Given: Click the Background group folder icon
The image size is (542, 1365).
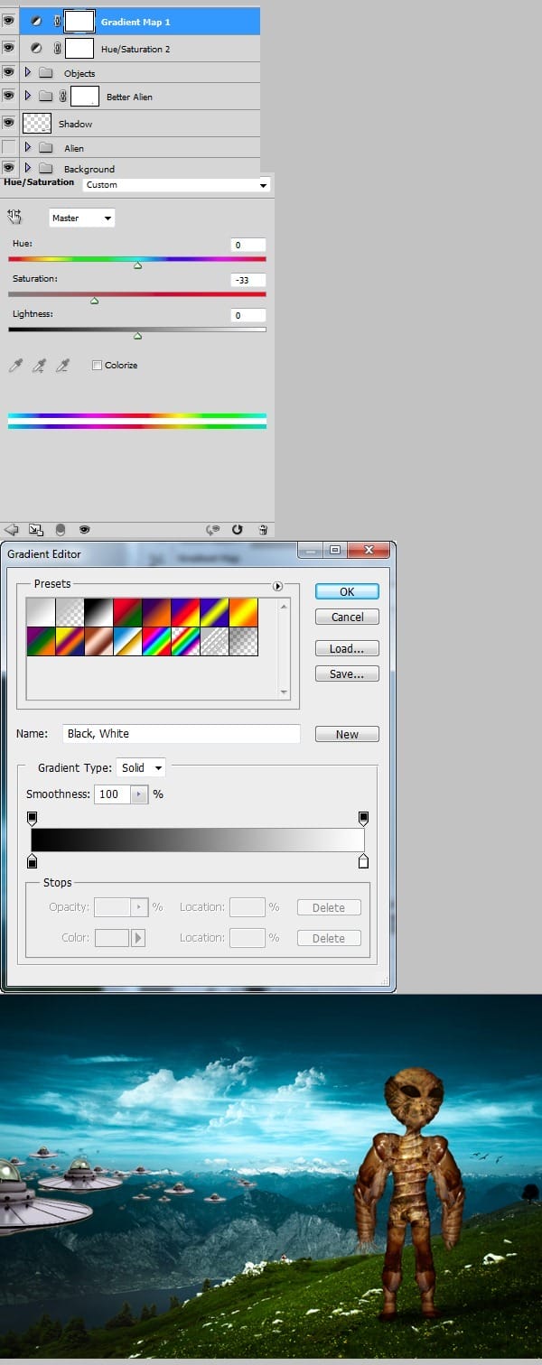Looking at the screenshot, I should pyautogui.click(x=46, y=169).
